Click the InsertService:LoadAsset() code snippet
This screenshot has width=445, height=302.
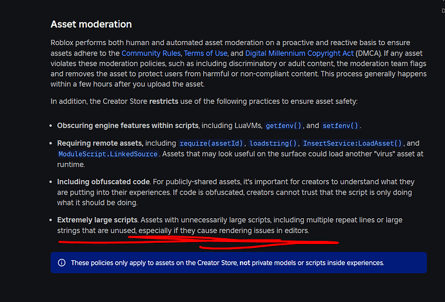click(352, 144)
